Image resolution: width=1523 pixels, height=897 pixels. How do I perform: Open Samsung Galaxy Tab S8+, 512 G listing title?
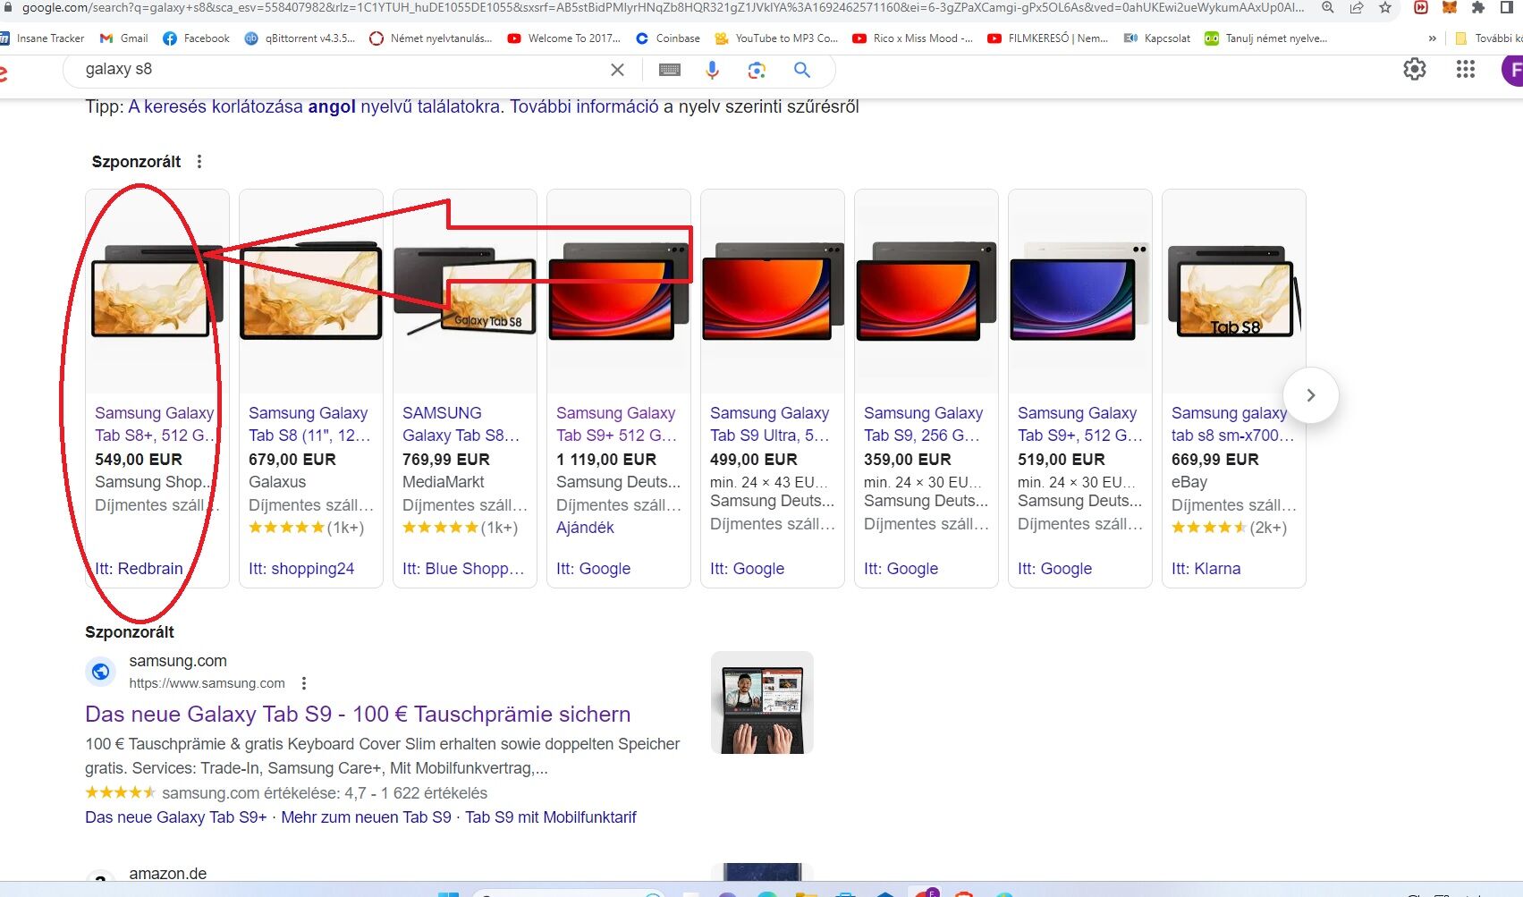click(x=156, y=424)
